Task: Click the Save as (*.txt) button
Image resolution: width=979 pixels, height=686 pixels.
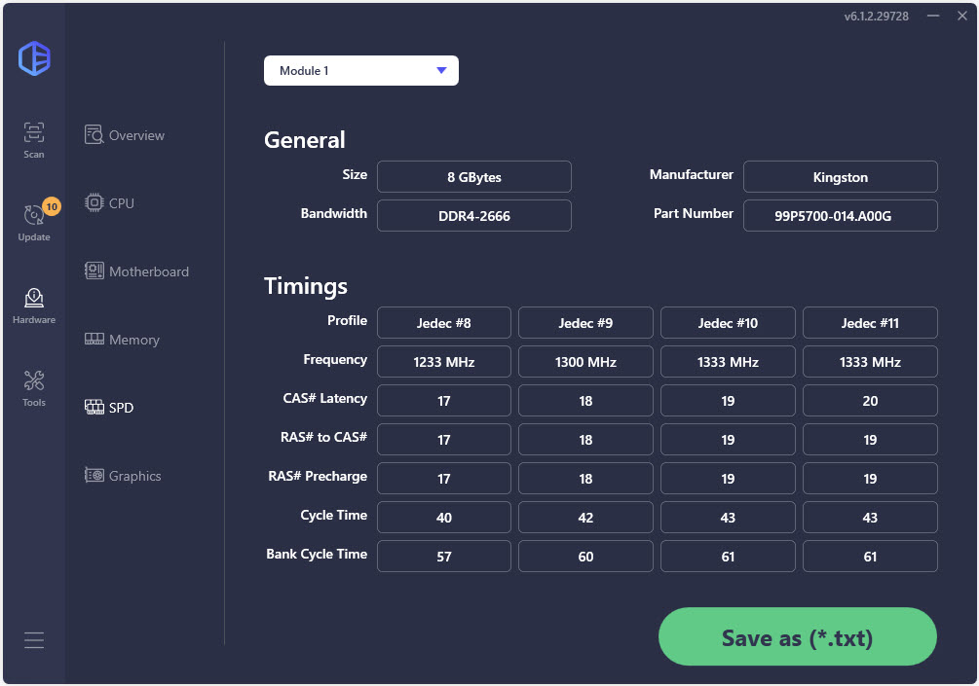Action: [x=797, y=638]
